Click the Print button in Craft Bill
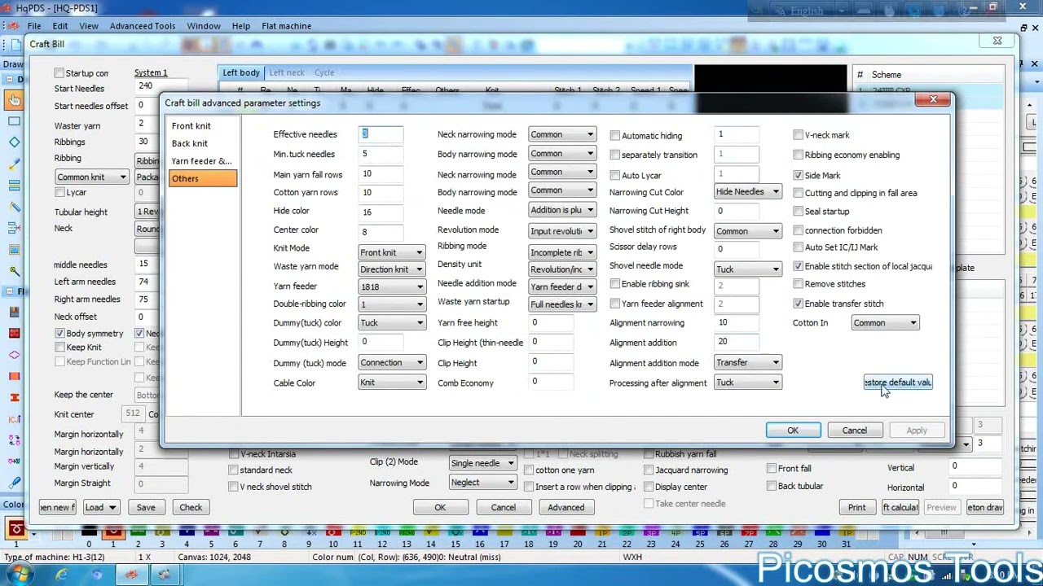 pos(856,508)
